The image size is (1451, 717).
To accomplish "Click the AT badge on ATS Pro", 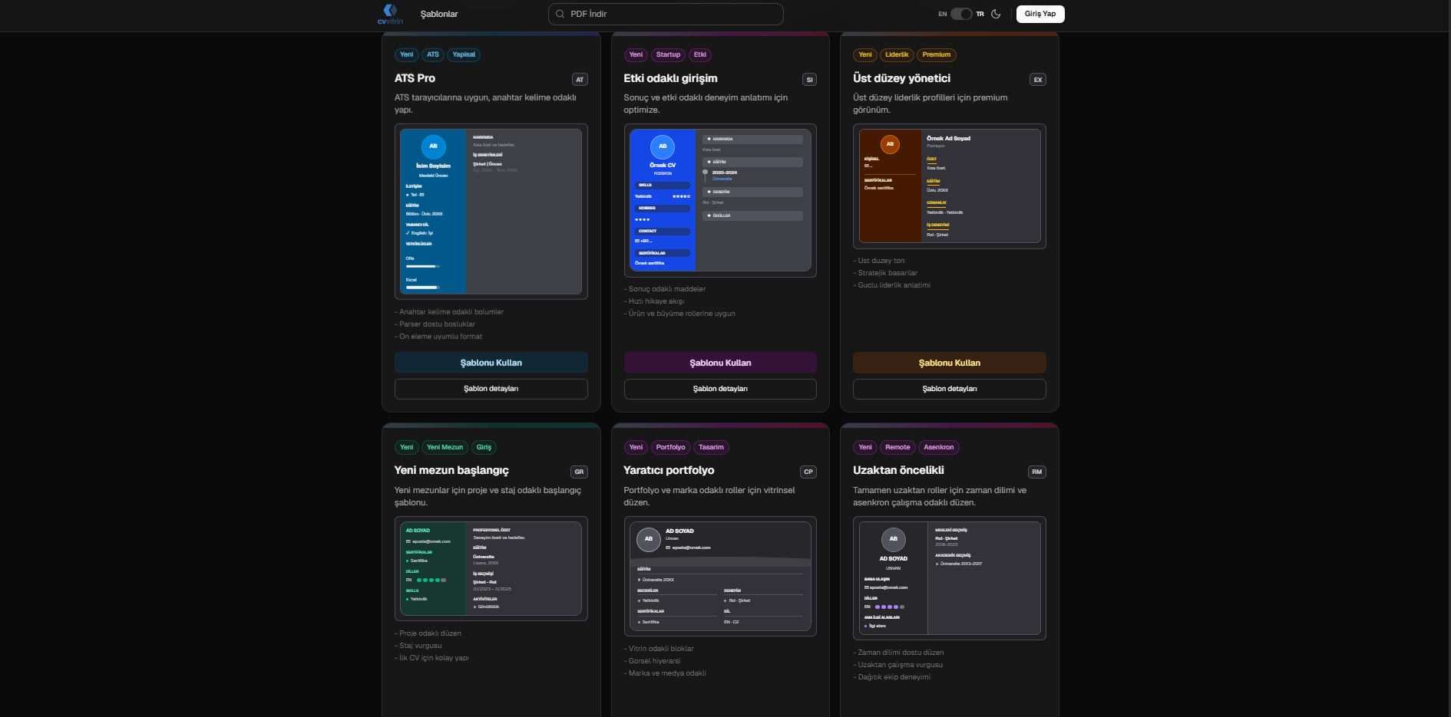I will (x=580, y=79).
